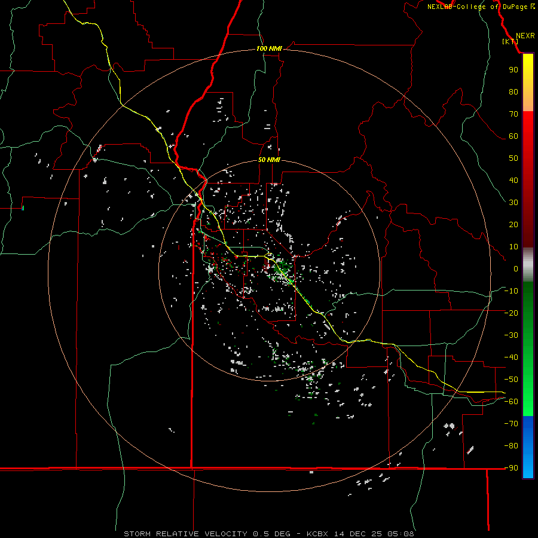Click the KT units label above color bar

[x=510, y=41]
